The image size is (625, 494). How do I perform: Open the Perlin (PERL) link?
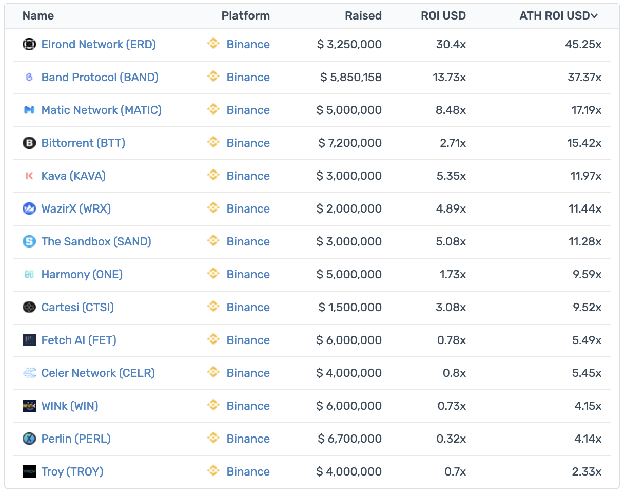tap(76, 439)
